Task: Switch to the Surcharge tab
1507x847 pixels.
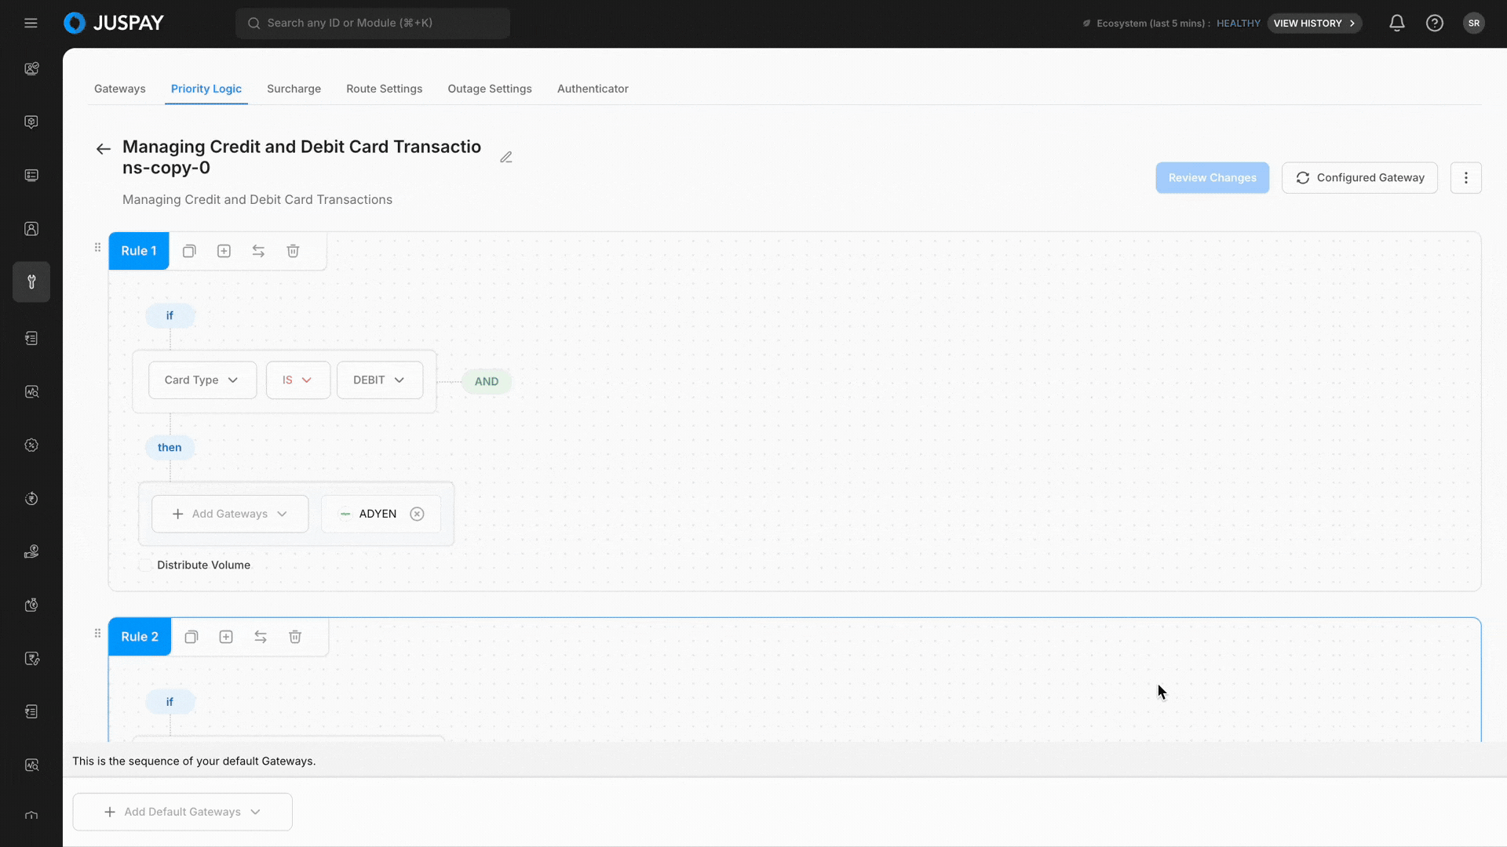Action: 294,89
